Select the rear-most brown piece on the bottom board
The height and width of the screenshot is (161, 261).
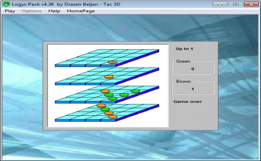click(x=101, y=105)
